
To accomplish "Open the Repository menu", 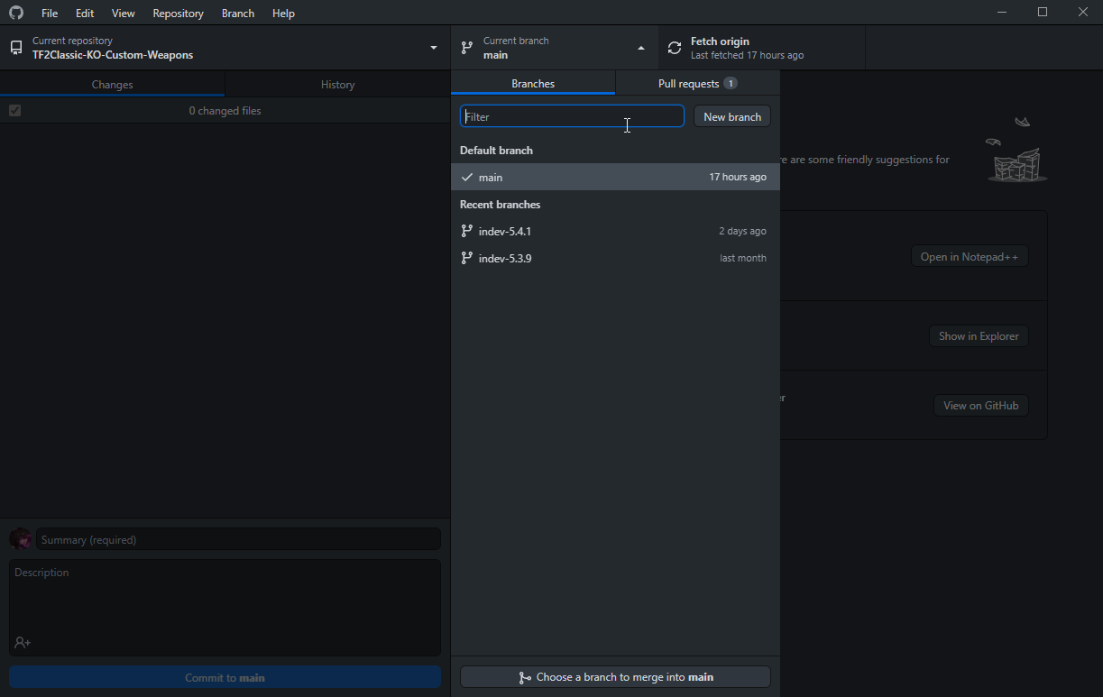I will (x=179, y=14).
